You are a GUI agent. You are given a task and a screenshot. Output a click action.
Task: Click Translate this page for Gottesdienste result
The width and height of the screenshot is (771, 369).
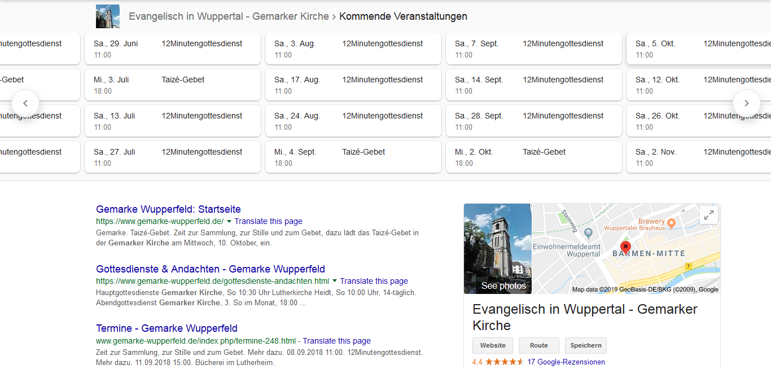374,281
